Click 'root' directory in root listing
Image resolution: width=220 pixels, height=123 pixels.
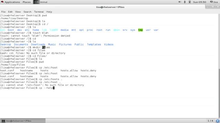99,30
